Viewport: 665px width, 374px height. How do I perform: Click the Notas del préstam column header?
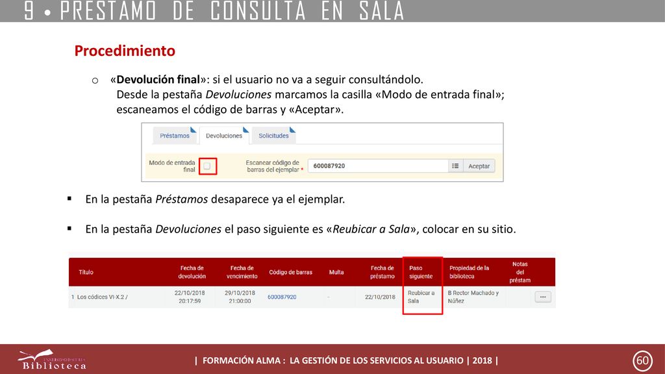click(x=520, y=272)
